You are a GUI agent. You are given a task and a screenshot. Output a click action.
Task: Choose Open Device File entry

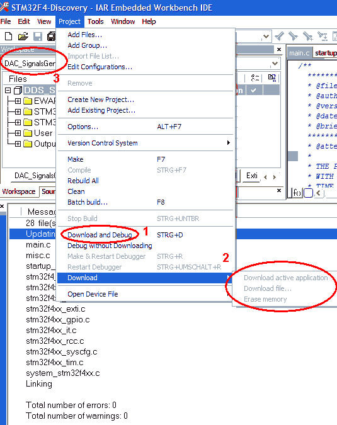coord(146,294)
